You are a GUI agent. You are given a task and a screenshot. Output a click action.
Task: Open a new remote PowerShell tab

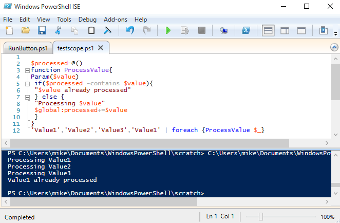223,31
